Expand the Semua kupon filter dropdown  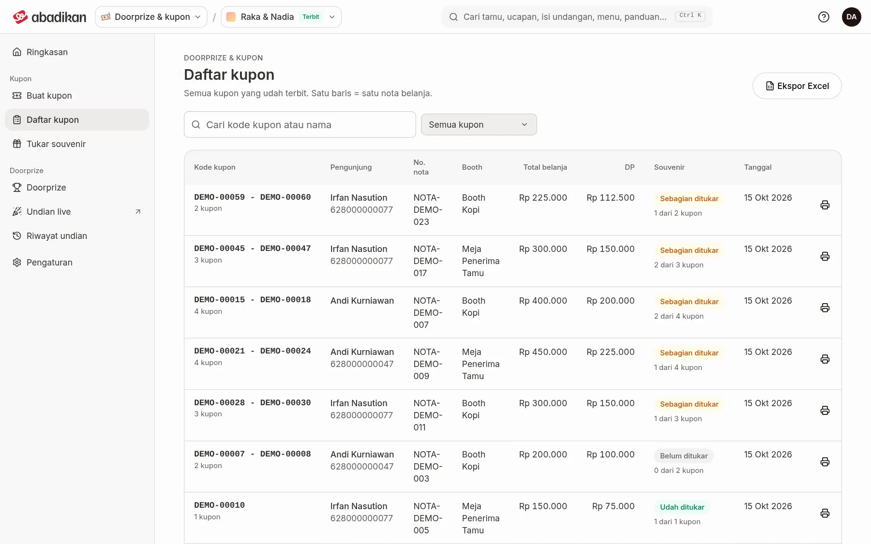click(x=479, y=124)
